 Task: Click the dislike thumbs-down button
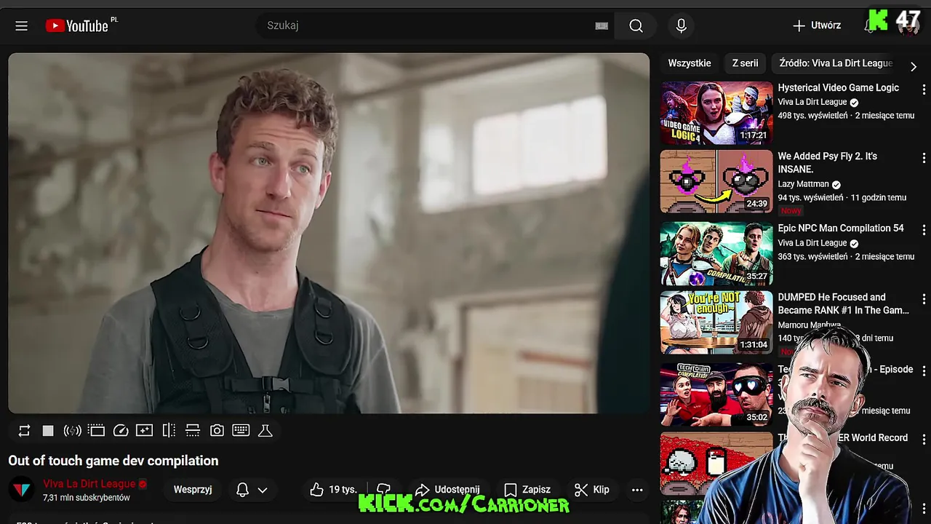tap(383, 490)
